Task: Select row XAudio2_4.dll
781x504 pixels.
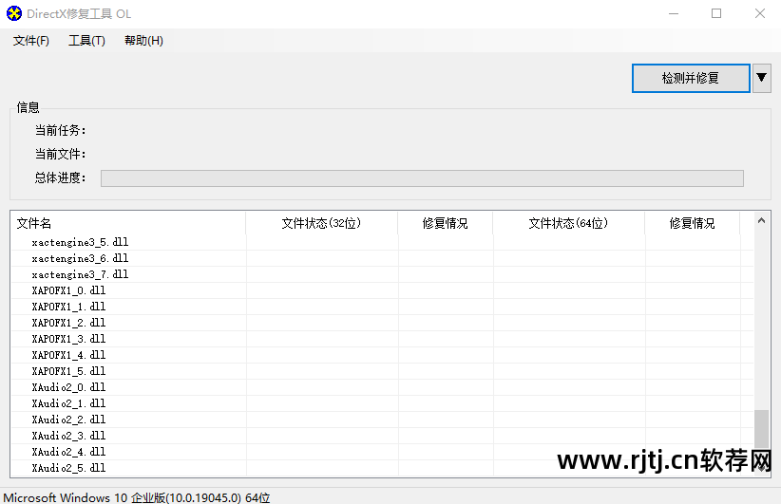Action: (x=382, y=452)
